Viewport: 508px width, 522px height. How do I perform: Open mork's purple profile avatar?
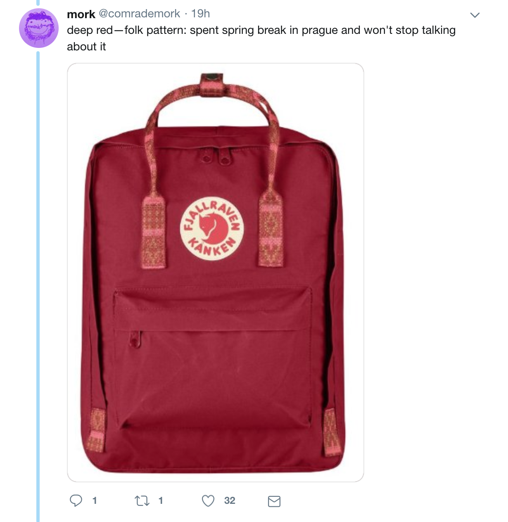pos(39,28)
